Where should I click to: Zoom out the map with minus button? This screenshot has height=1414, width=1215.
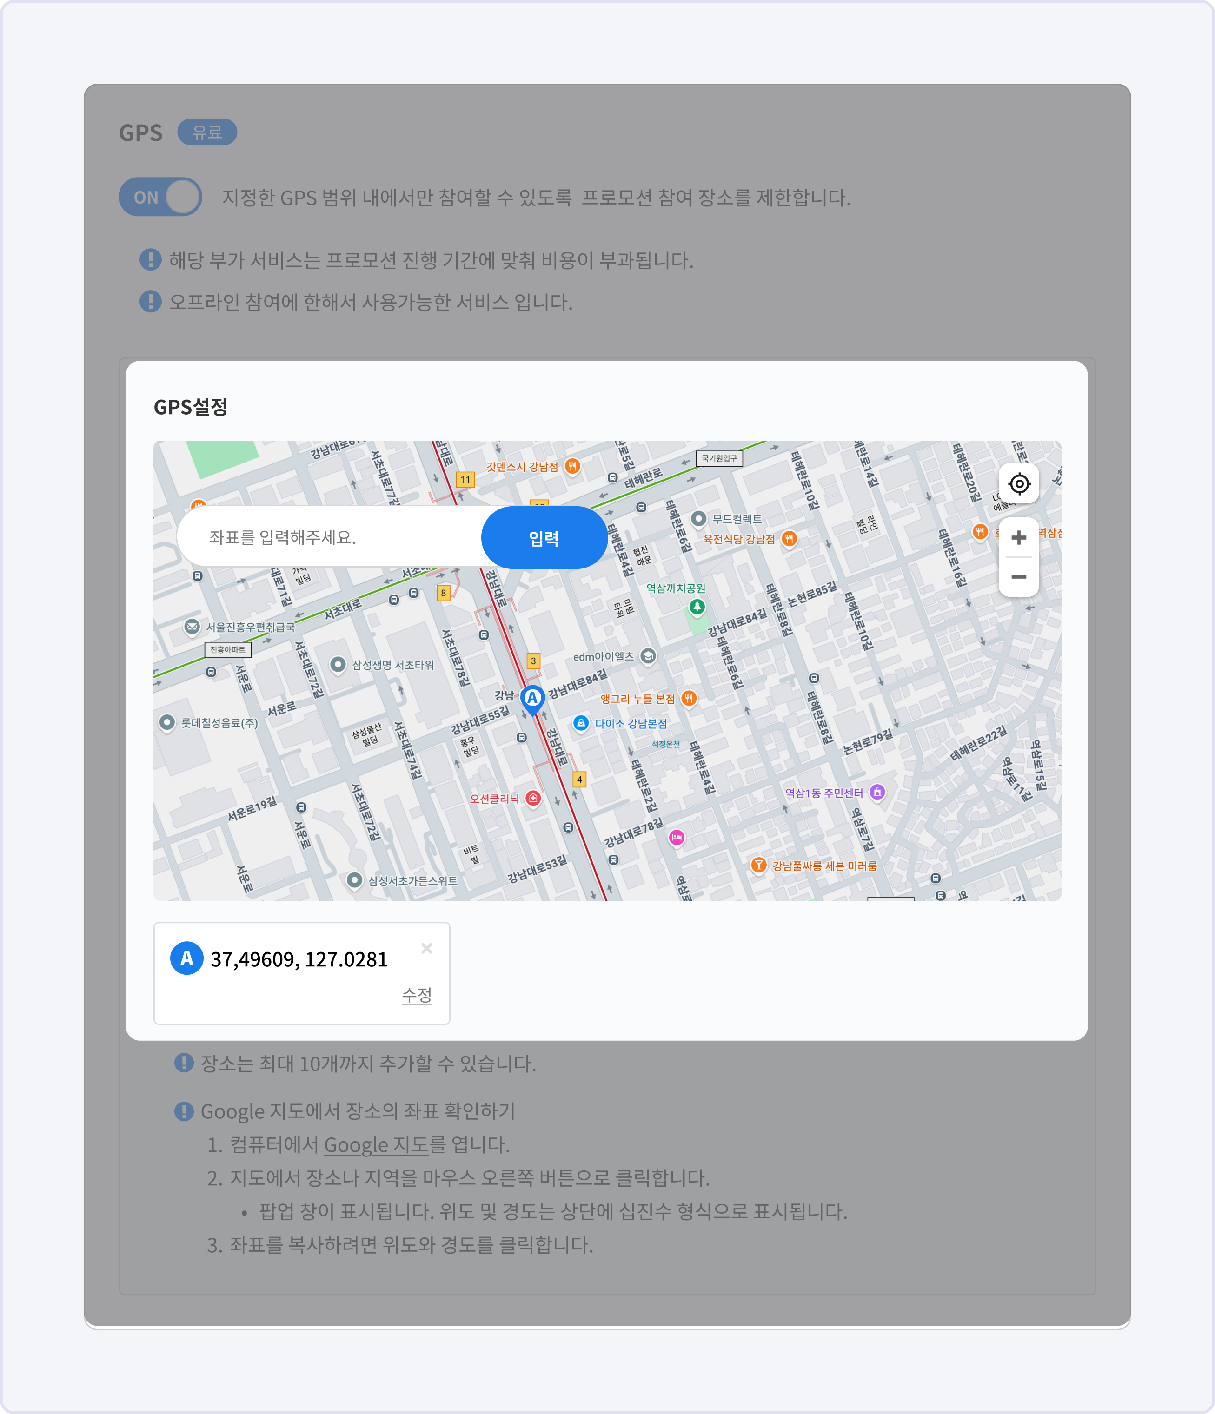(1019, 577)
